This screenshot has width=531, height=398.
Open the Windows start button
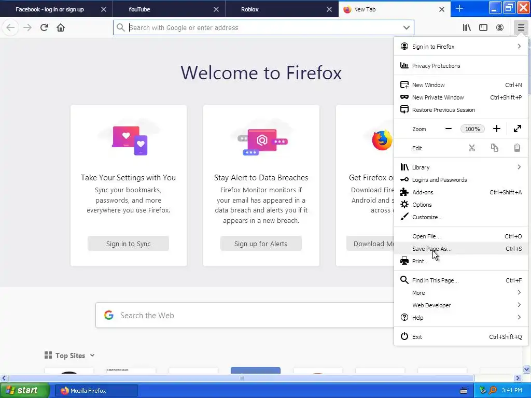pos(24,391)
